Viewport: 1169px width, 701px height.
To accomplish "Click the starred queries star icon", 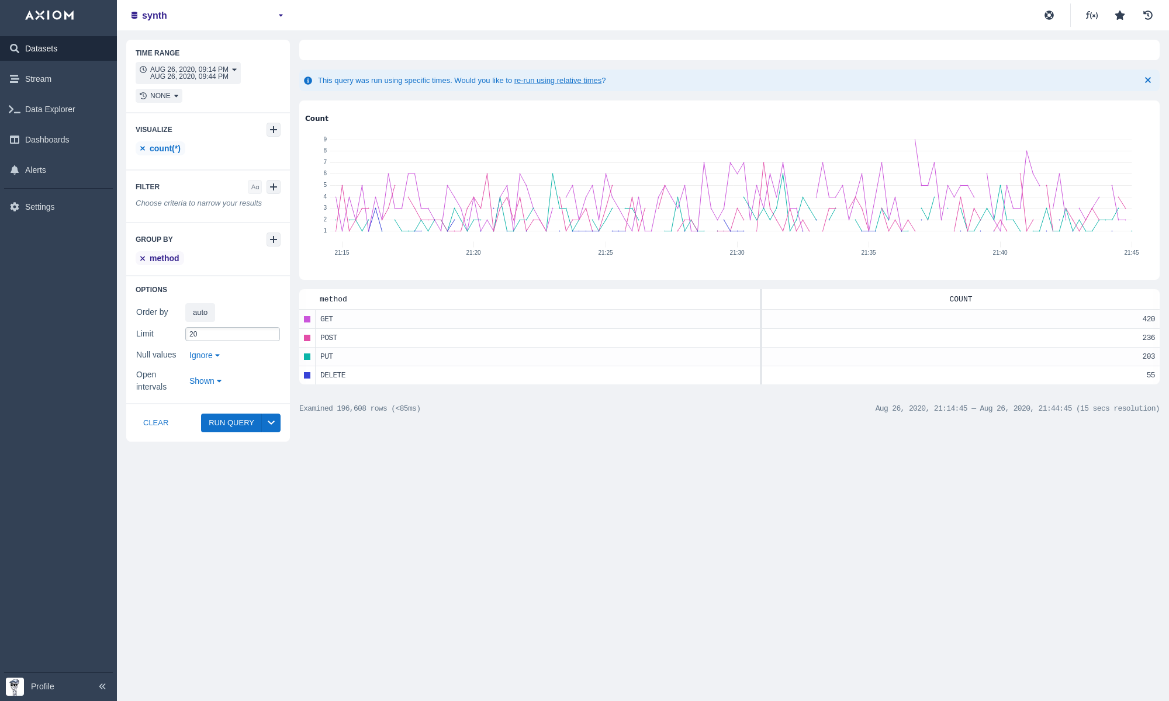I will pos(1120,15).
